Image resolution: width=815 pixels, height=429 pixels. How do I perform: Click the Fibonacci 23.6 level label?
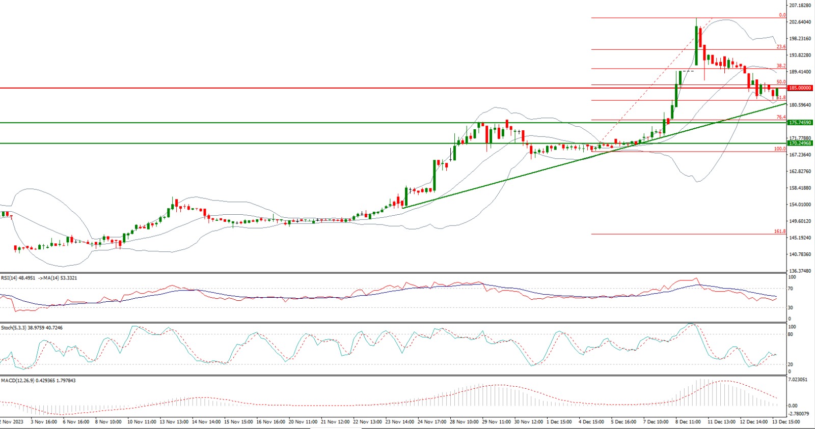[780, 47]
